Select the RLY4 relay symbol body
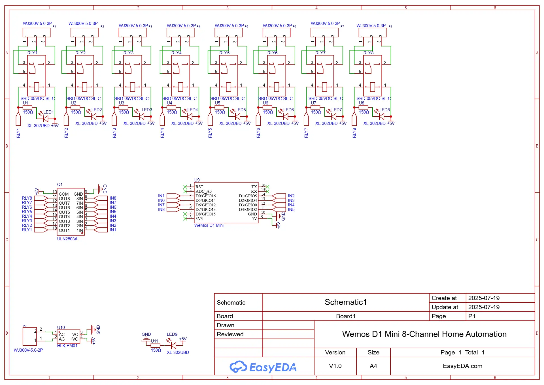Screen dimensions: 544x385 pyautogui.click(x=180, y=76)
